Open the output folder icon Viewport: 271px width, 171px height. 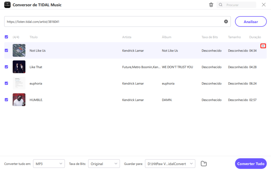(204, 164)
